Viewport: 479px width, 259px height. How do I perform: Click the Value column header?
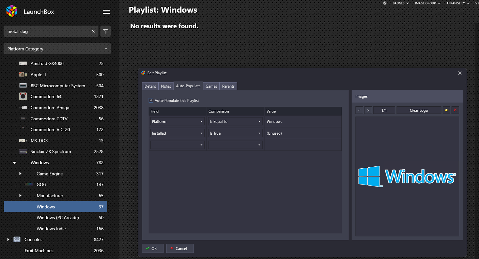pyautogui.click(x=303, y=111)
